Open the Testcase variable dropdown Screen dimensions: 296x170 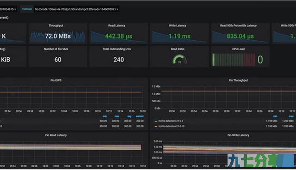76,9
